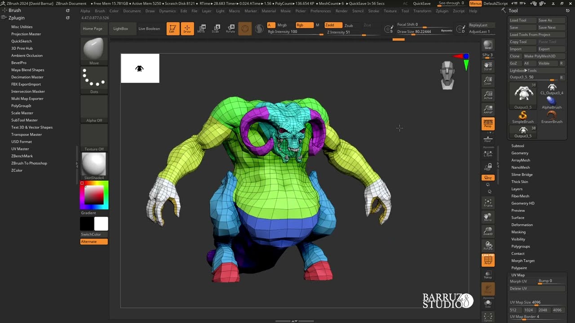The image size is (575, 323).
Task: Open the Dots stroke selector
Action: (94, 80)
